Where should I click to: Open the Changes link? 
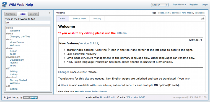coord(64,72)
